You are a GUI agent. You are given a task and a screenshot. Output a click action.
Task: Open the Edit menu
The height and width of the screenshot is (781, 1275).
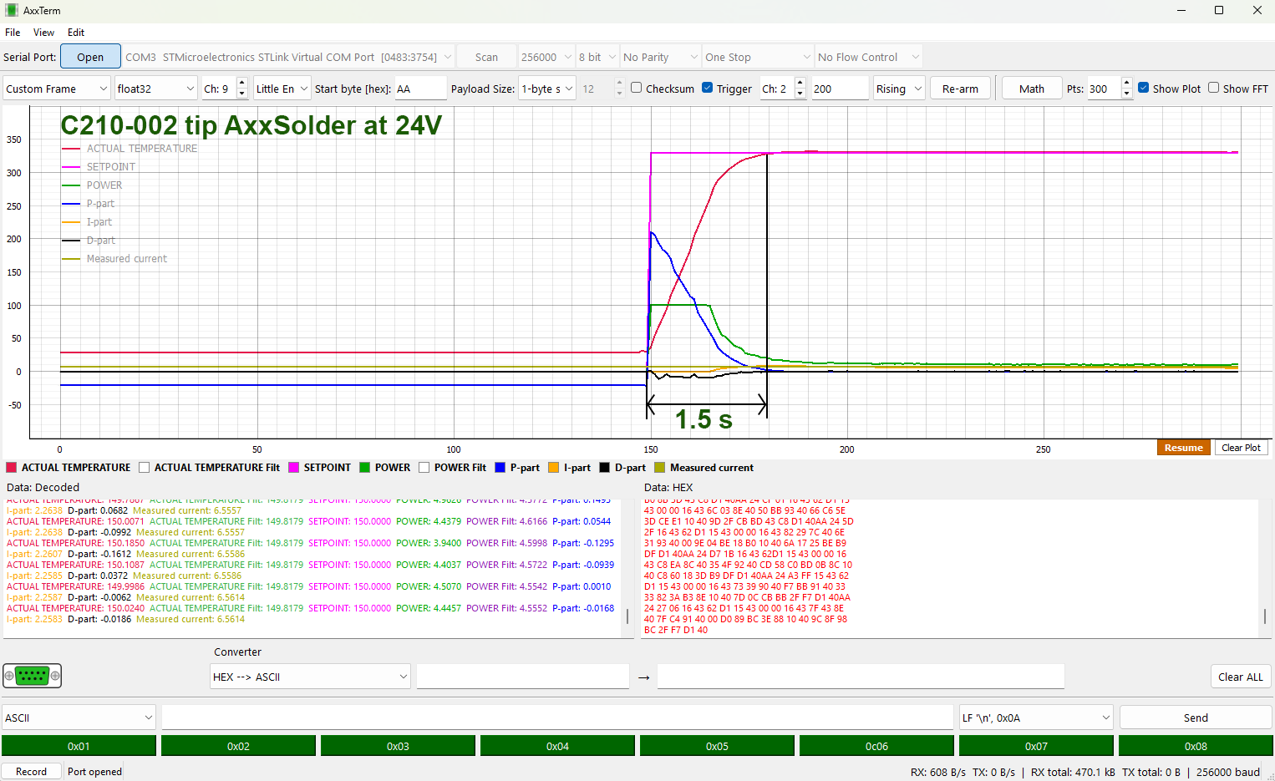pos(76,33)
